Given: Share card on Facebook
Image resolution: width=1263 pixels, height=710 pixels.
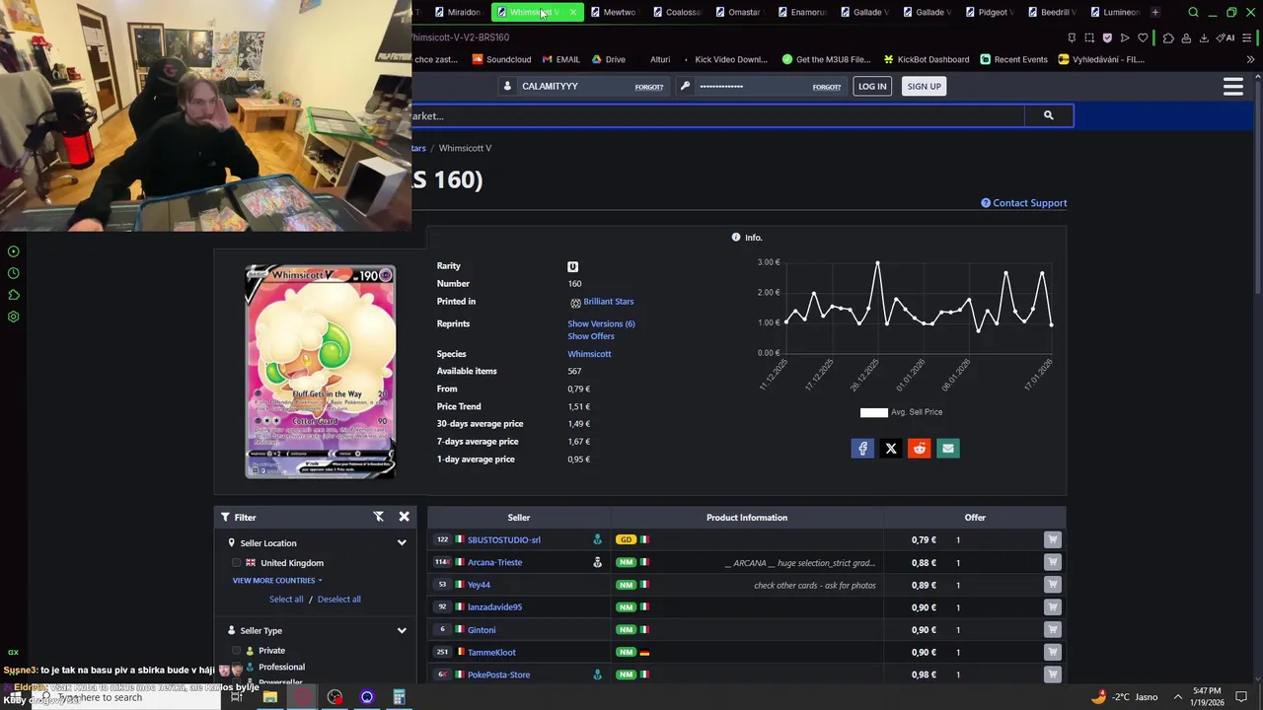Looking at the screenshot, I should [x=862, y=449].
